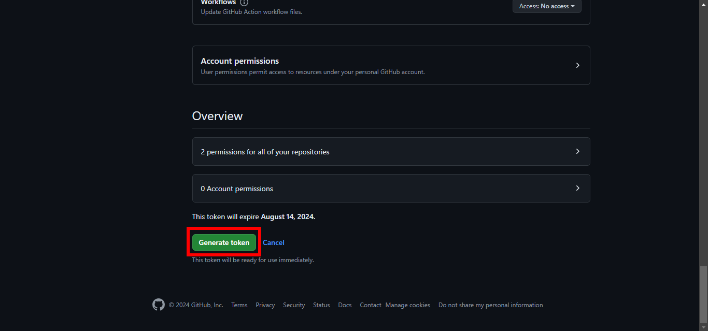Click the GitHub logo in footer

[x=159, y=305]
